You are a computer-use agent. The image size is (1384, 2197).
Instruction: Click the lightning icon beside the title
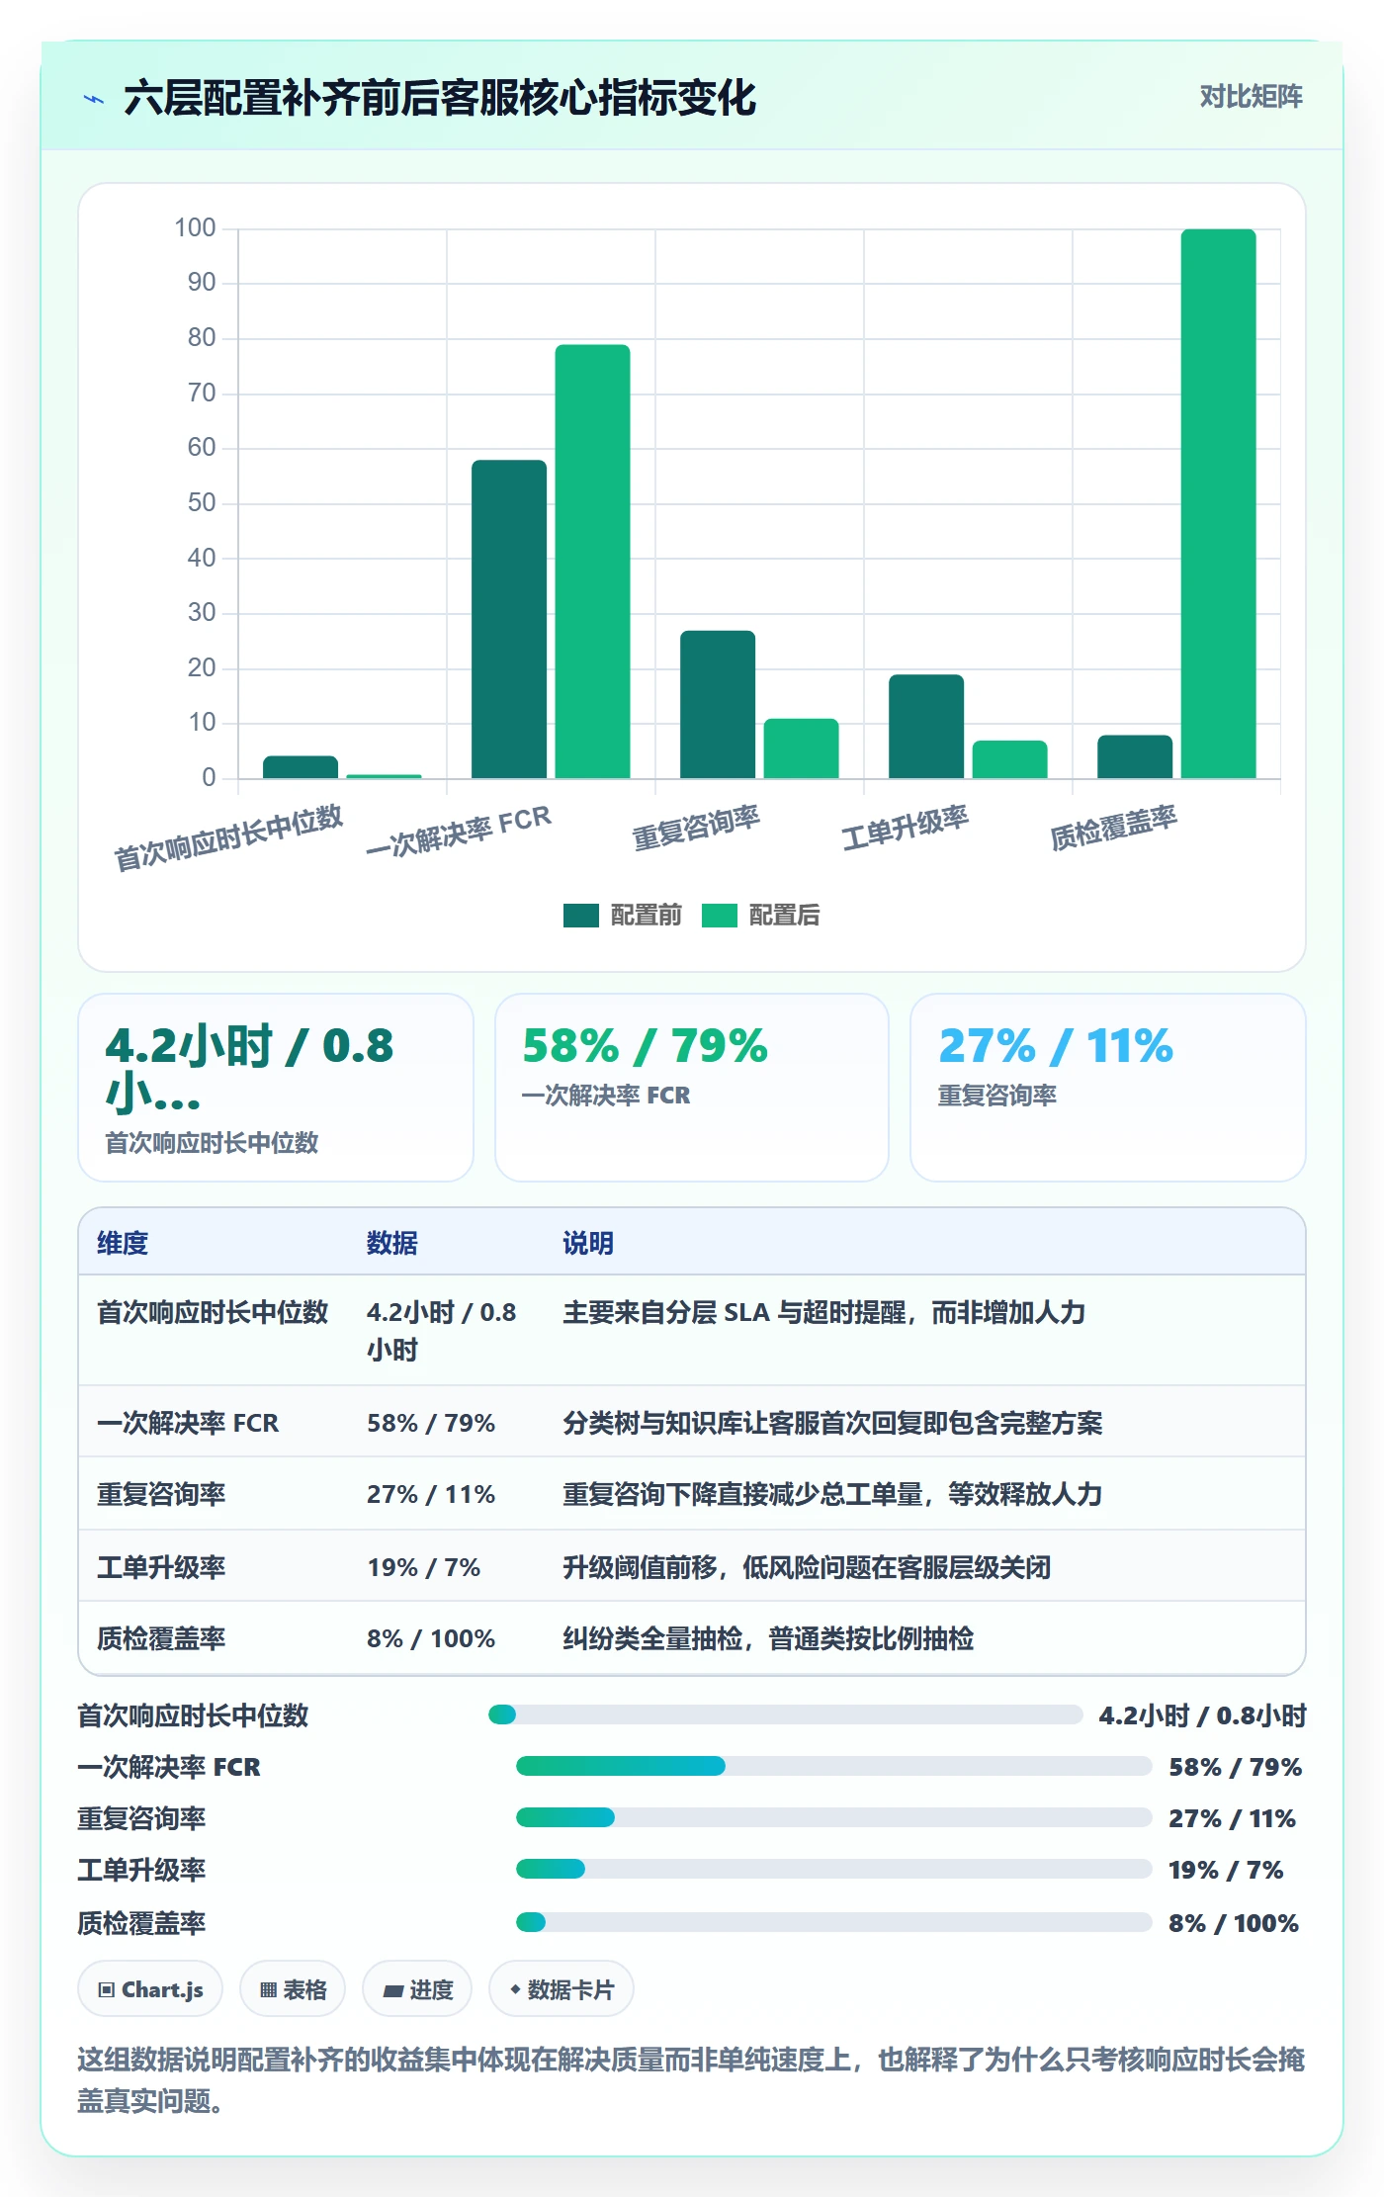[x=94, y=99]
